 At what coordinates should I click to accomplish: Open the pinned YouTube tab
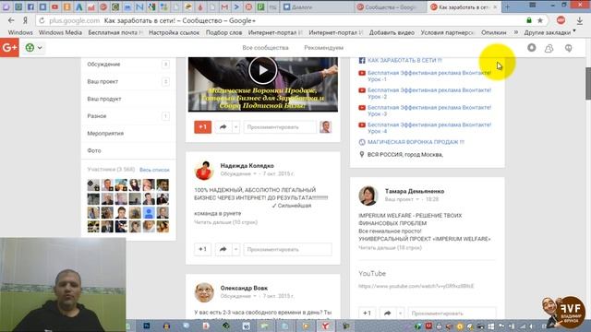click(x=54, y=6)
